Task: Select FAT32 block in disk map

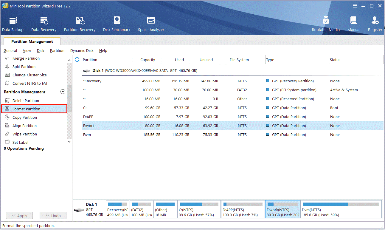Action: point(142,209)
